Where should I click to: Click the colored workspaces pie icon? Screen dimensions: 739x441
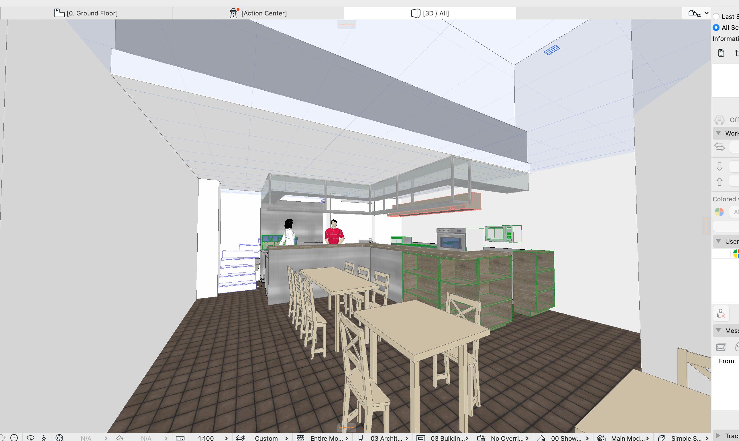click(719, 212)
